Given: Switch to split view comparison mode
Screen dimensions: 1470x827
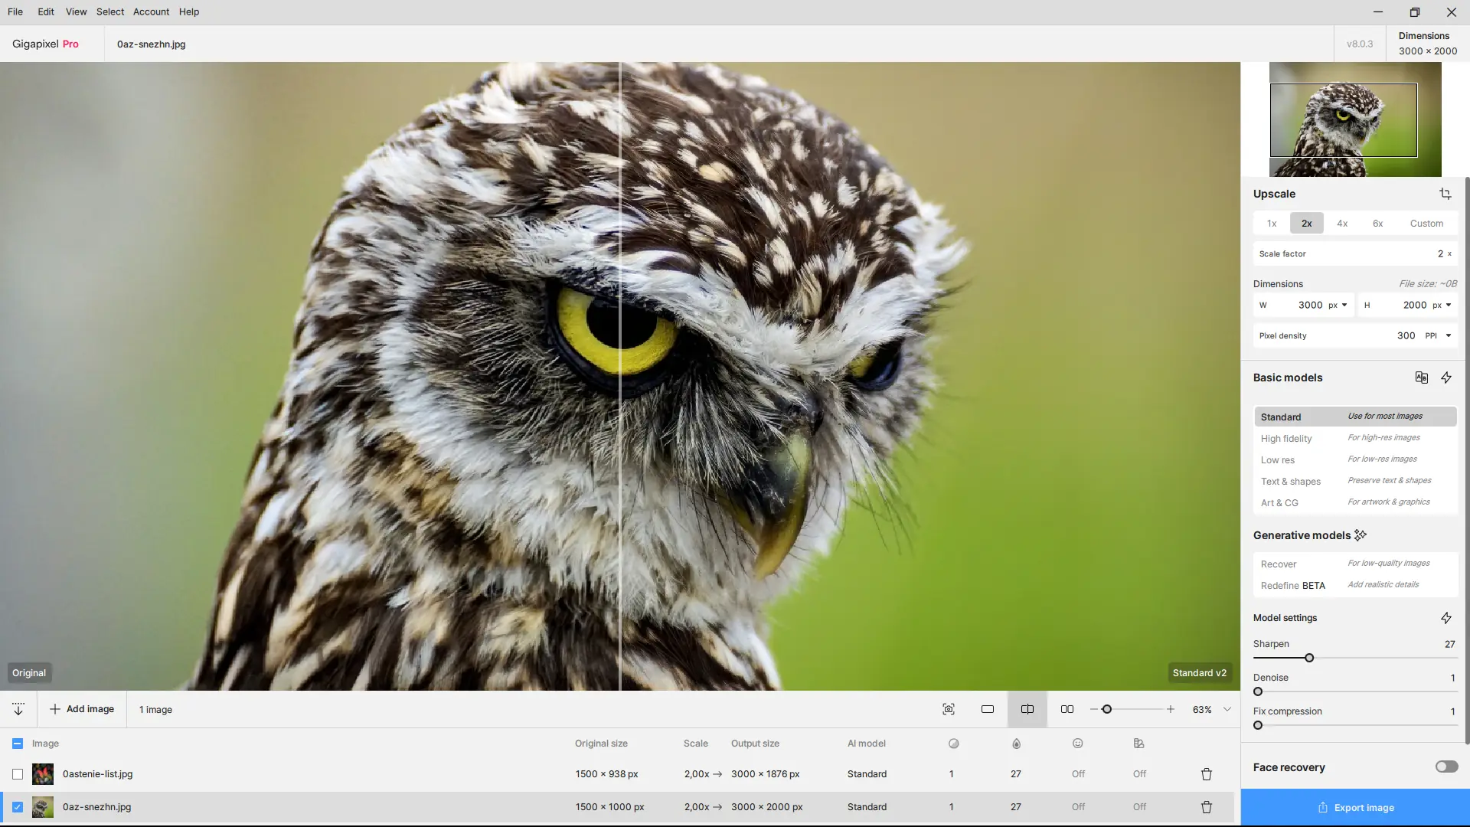Looking at the screenshot, I should point(1027,709).
